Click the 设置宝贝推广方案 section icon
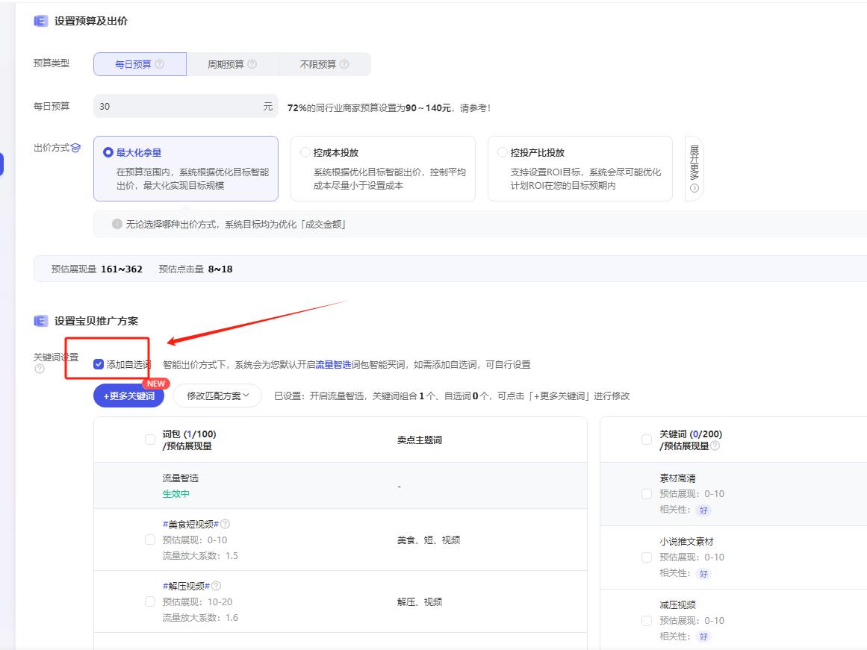This screenshot has width=867, height=650. tap(40, 321)
